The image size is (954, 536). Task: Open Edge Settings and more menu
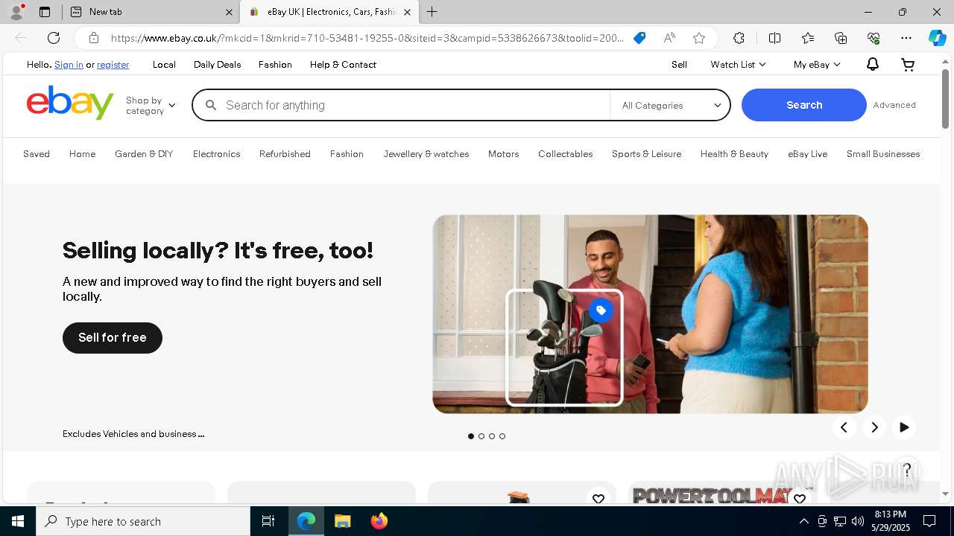point(906,38)
